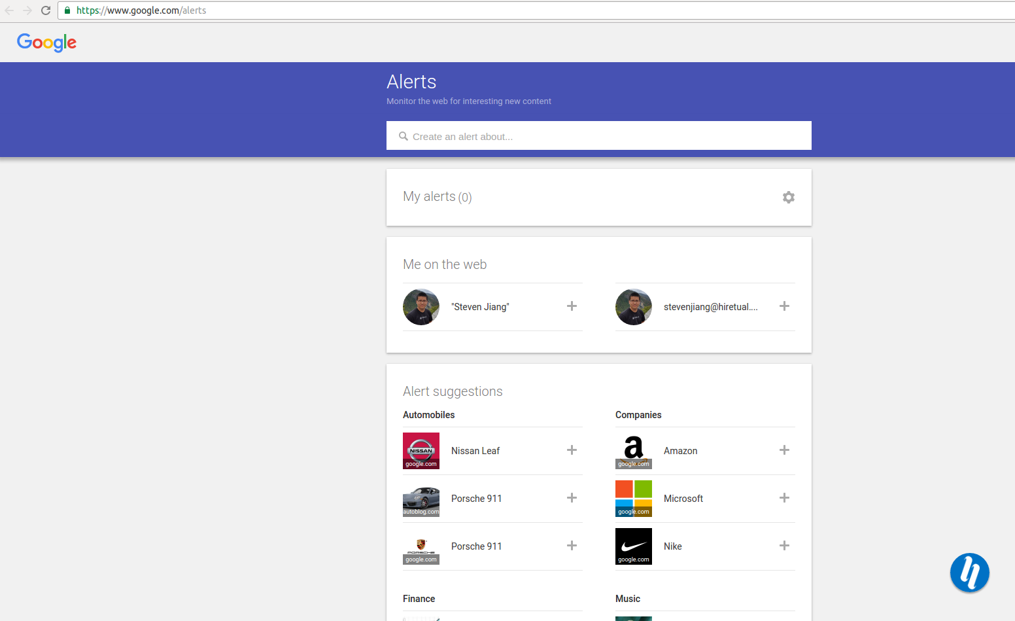Focus the Create an alert about field
This screenshot has height=621, width=1015.
point(599,135)
